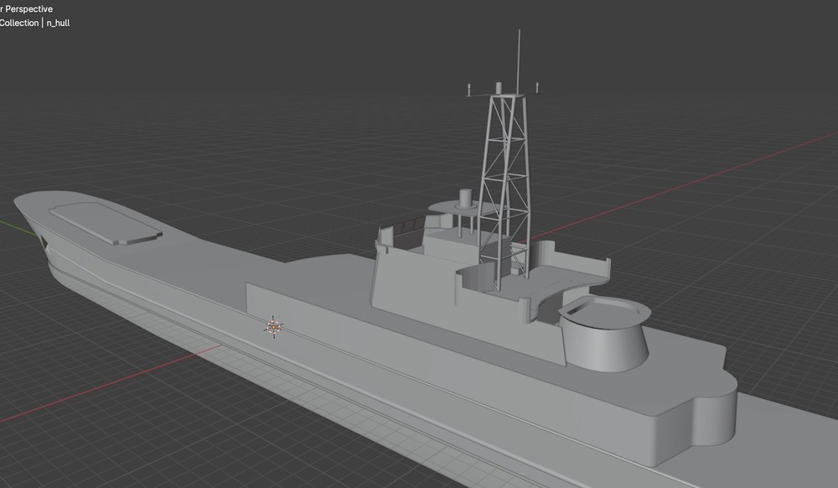The width and height of the screenshot is (838, 488).
Task: Click the left small antenna on the mast top
Action: [469, 89]
